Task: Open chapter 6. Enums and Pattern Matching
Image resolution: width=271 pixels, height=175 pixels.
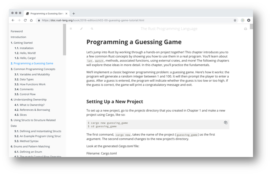Action: [x=30, y=146]
